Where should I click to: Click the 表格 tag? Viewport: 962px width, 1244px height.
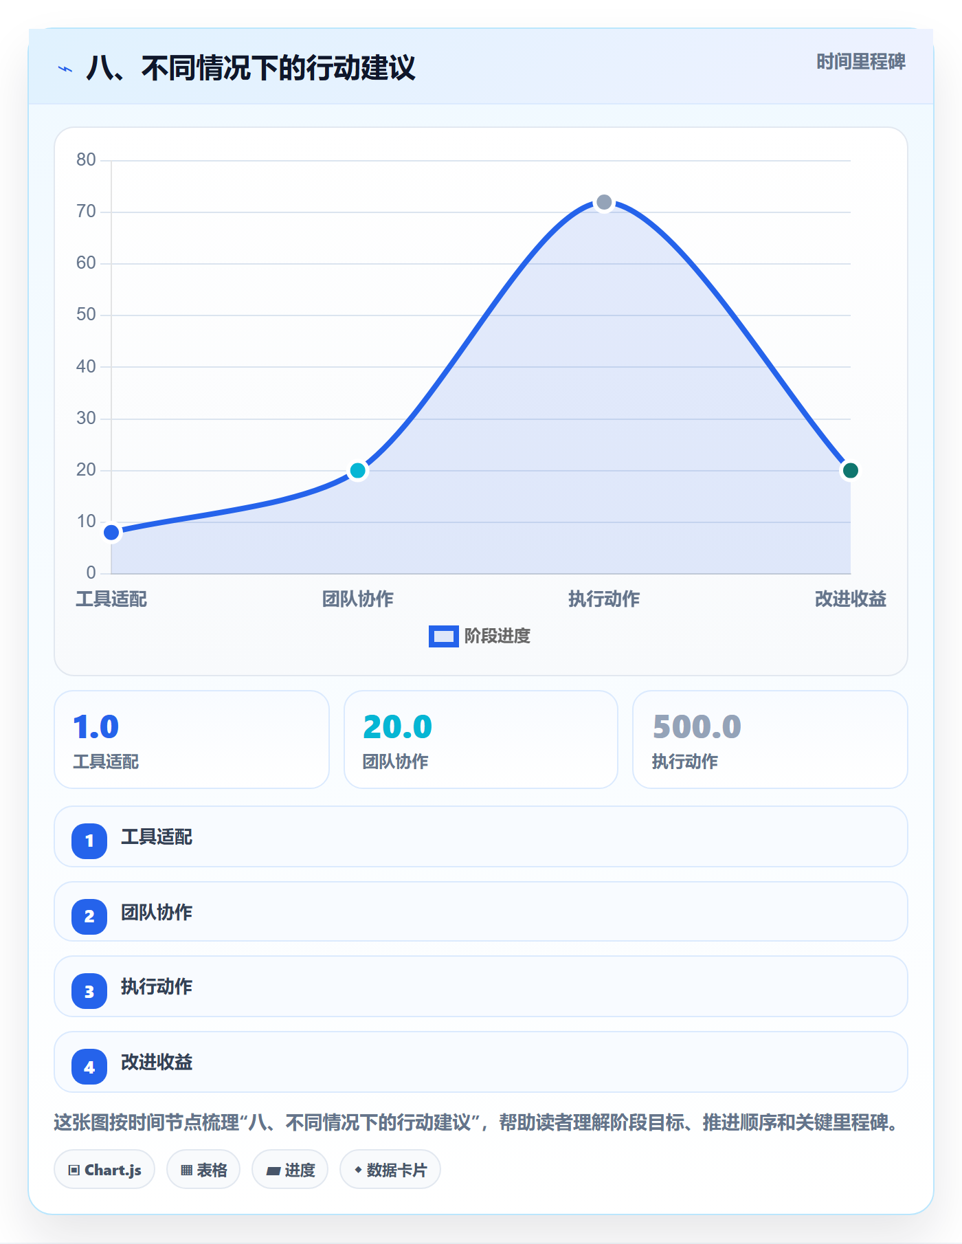coord(203,1170)
